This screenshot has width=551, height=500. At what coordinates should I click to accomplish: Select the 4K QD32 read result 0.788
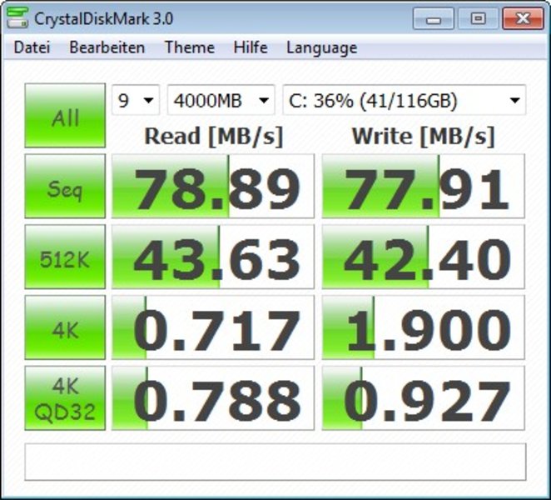pos(213,398)
